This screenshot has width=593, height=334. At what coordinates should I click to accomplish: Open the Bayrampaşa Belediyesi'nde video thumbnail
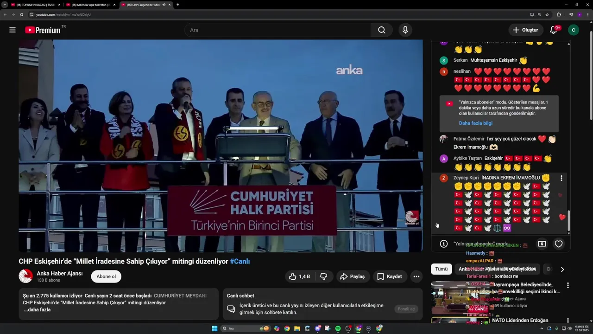coord(460,297)
